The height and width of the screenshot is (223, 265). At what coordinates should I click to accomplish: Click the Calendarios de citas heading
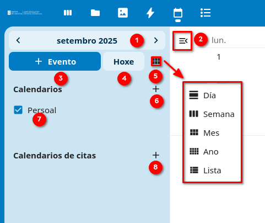[55, 156]
